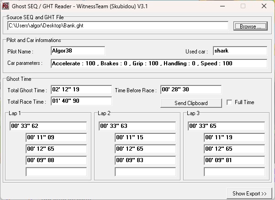This screenshot has height=200, width=275.
Task: Select Lap 3 total time 00' 33" 65
Action: pyautogui.click(x=226, y=126)
